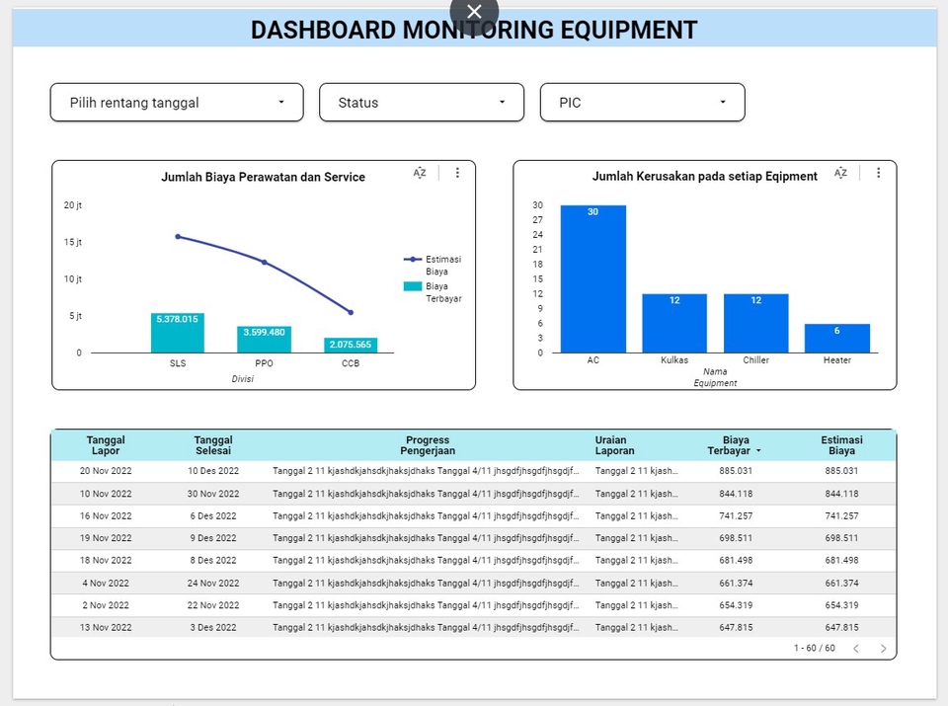Click the 2 Nov 2022 Tanggal Lapor cell

pos(106,605)
